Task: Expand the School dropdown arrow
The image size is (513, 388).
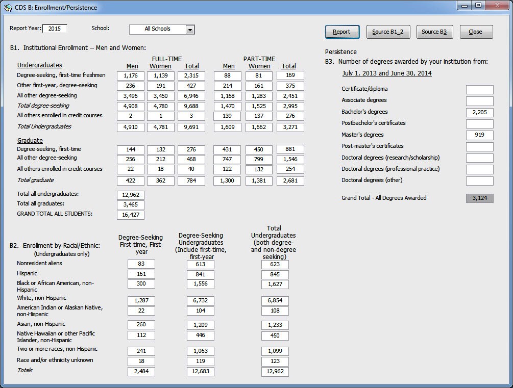Action: click(190, 30)
